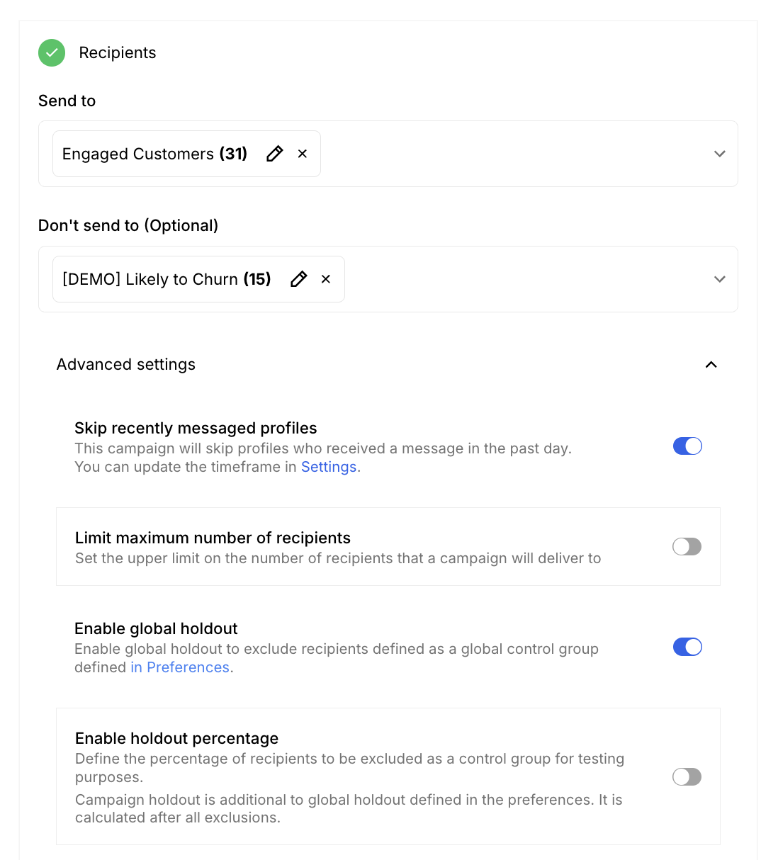This screenshot has height=860, width=778.
Task: Click empty area of Don't send to field
Action: pos(524,279)
